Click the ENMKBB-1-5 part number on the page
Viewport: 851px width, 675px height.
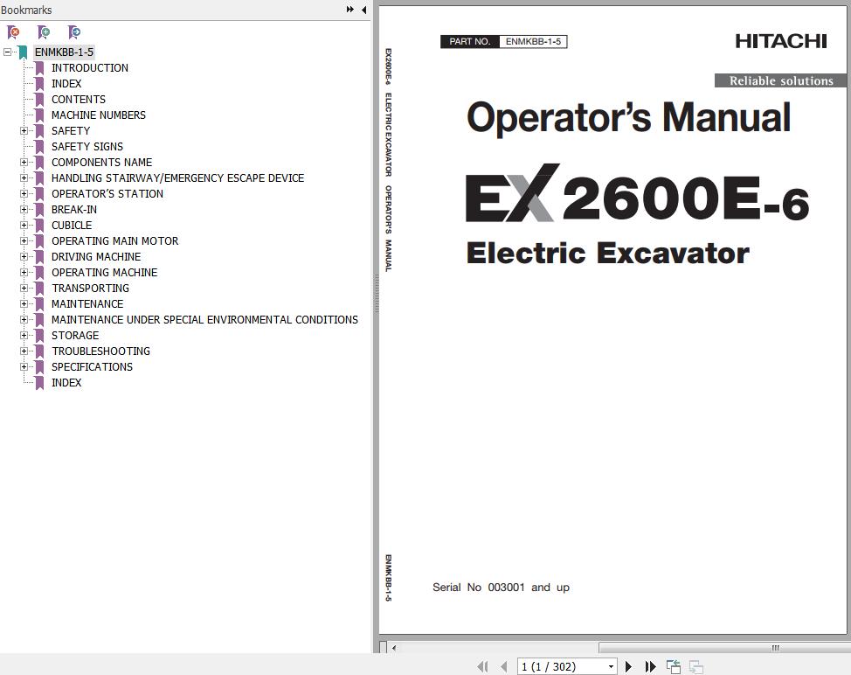click(x=533, y=41)
